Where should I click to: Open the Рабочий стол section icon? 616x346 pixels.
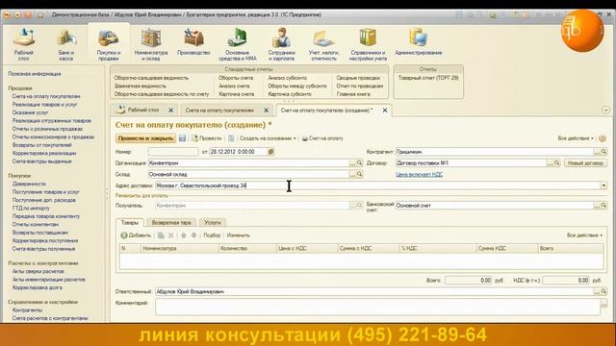(x=23, y=44)
